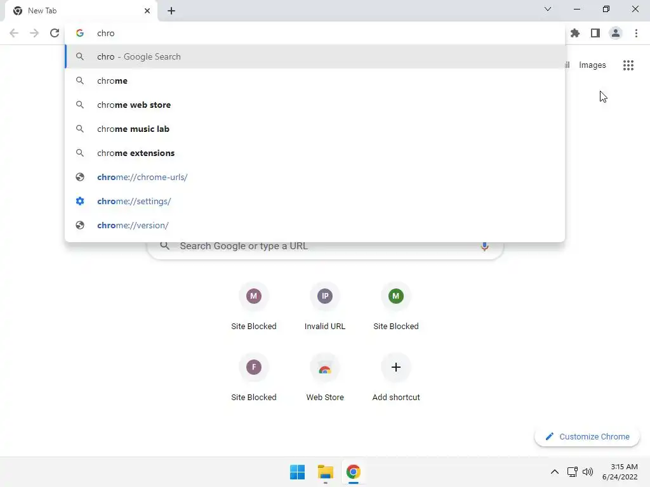Open the Web Store shortcut
This screenshot has width=650, height=487.
pos(324,378)
